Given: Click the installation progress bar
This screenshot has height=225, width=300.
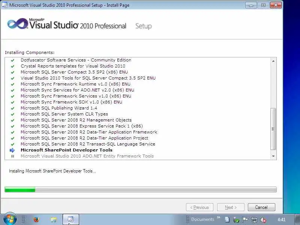Looking at the screenshot, I should click(141, 189).
